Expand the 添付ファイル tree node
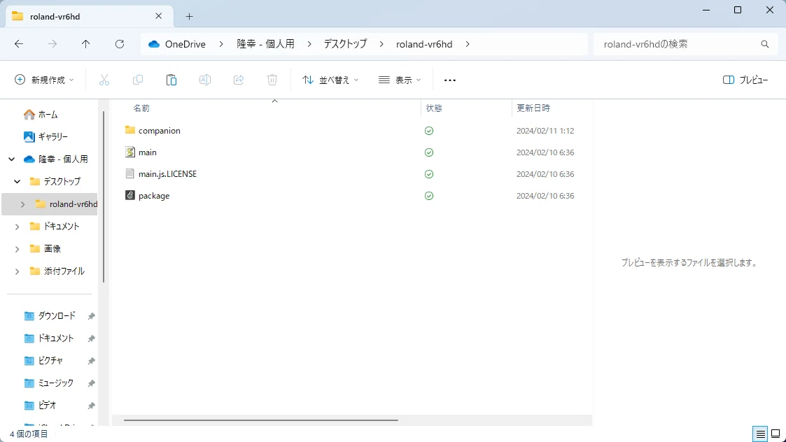The image size is (786, 442). click(17, 271)
